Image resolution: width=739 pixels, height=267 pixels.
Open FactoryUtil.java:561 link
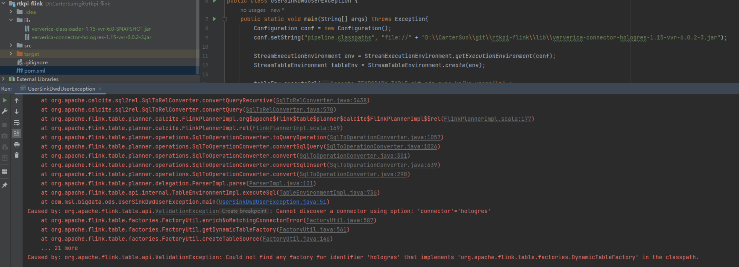pyautogui.click(x=313, y=230)
